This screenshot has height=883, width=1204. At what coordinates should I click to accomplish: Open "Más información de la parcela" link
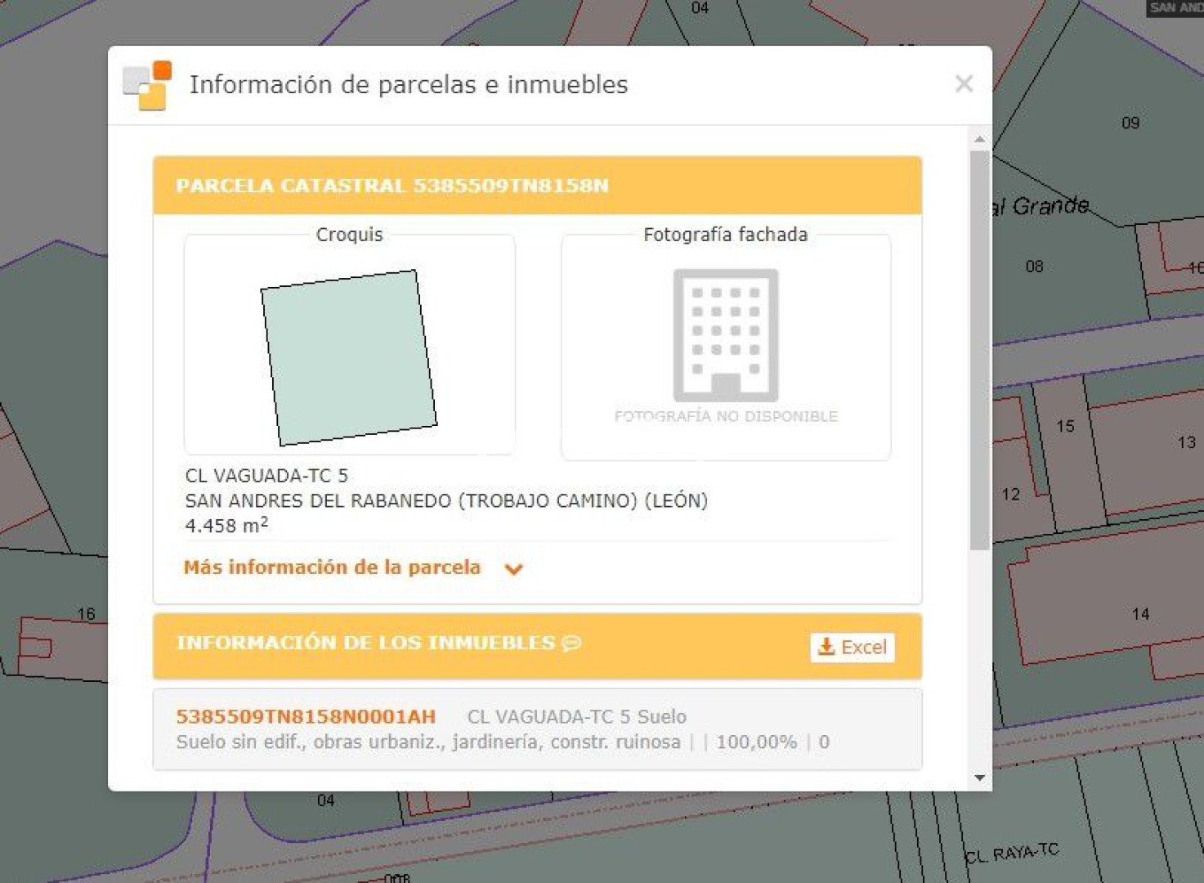click(332, 567)
